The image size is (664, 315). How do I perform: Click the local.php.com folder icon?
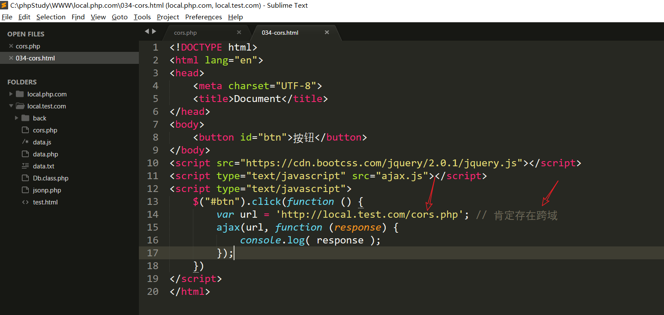[20, 94]
